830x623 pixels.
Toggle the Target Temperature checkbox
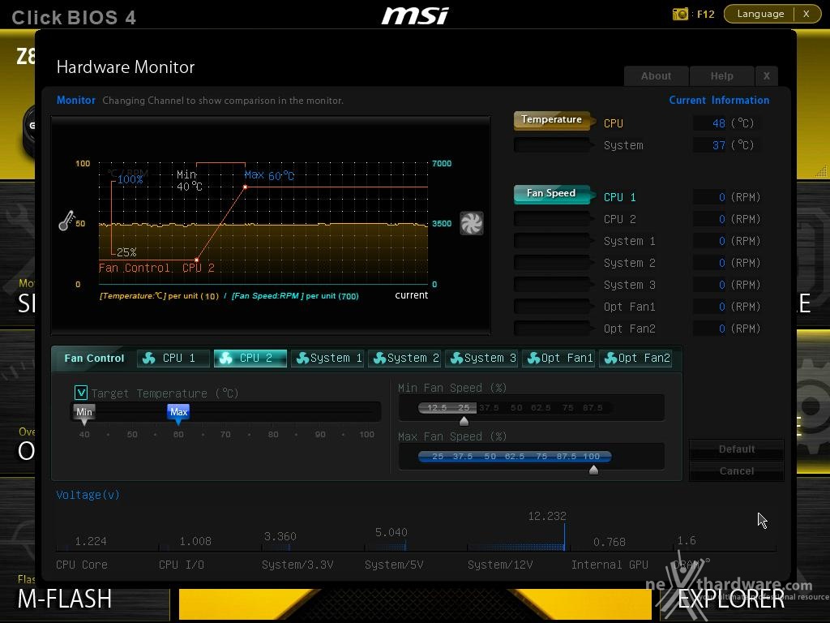(x=81, y=393)
